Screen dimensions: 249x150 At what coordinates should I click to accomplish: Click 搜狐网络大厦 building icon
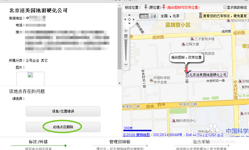(228, 20)
